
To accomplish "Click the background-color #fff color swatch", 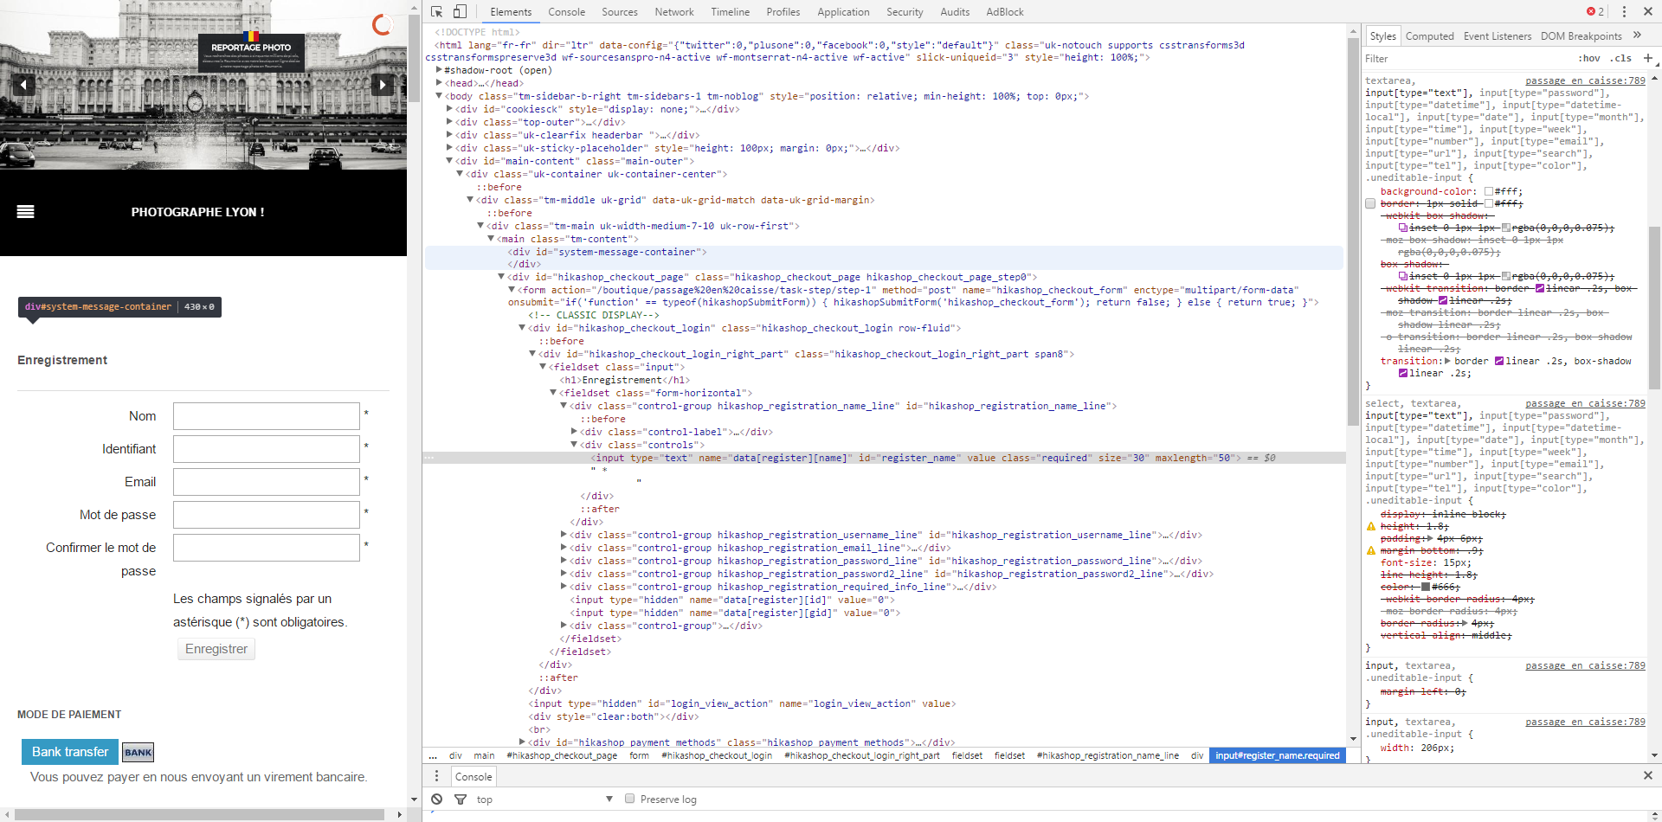I will pos(1489,192).
